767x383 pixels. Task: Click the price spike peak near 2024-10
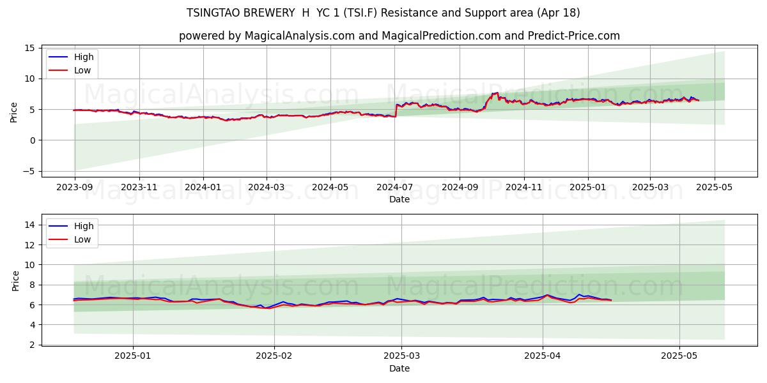point(495,93)
